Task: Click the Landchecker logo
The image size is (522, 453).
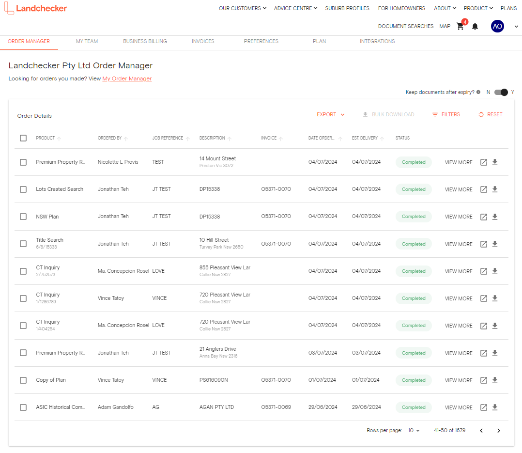Action: click(36, 8)
